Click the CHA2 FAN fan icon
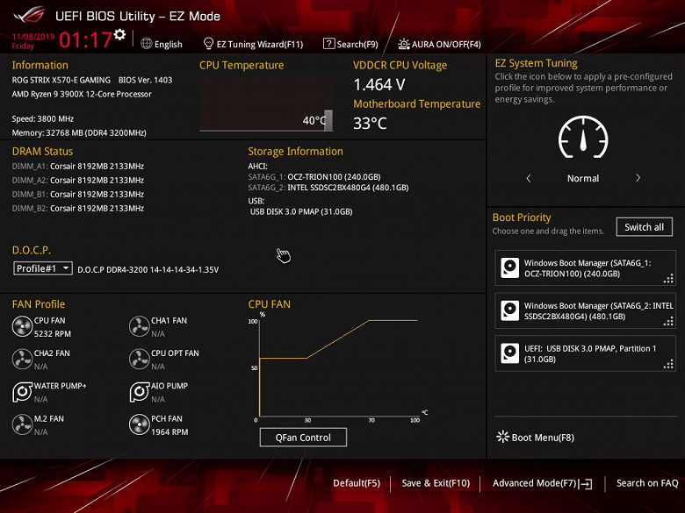Viewport: 685px width, 513px height. [22, 359]
